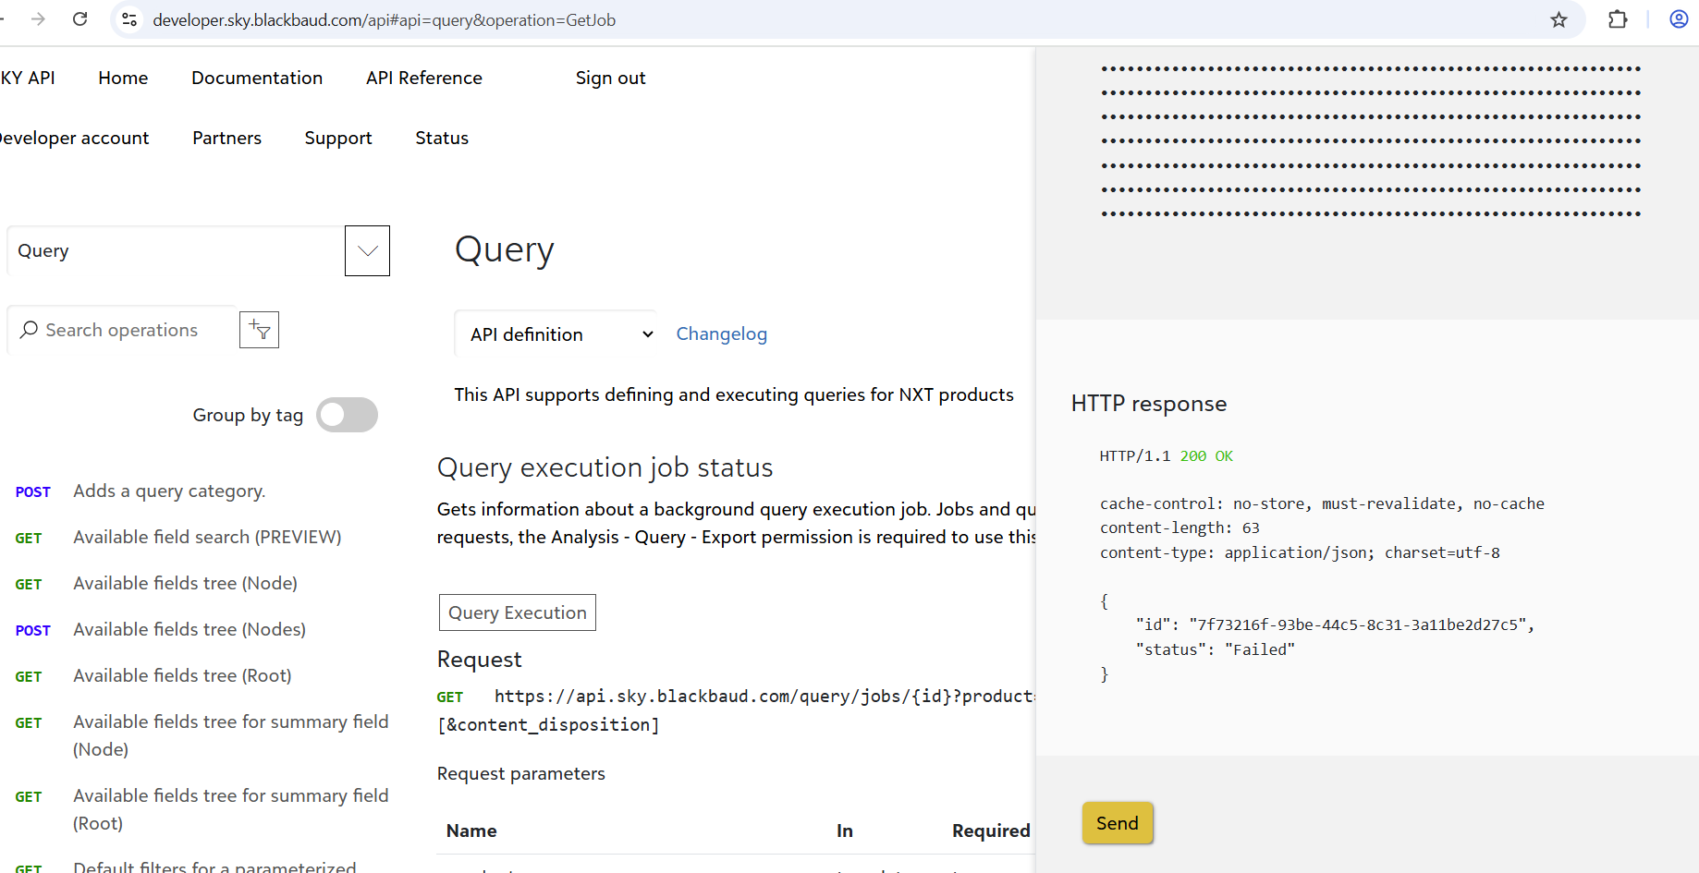
Task: Click the forward navigation arrow
Action: tap(38, 19)
